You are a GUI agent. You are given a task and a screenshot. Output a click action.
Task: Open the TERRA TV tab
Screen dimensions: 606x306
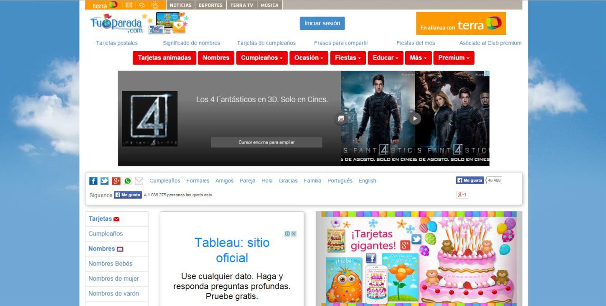242,5
